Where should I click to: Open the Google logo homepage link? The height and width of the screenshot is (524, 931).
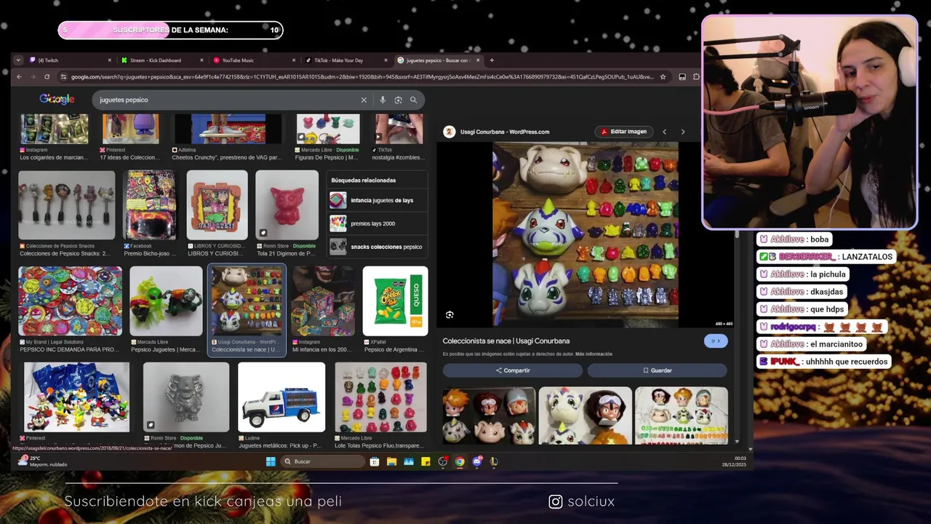point(57,100)
